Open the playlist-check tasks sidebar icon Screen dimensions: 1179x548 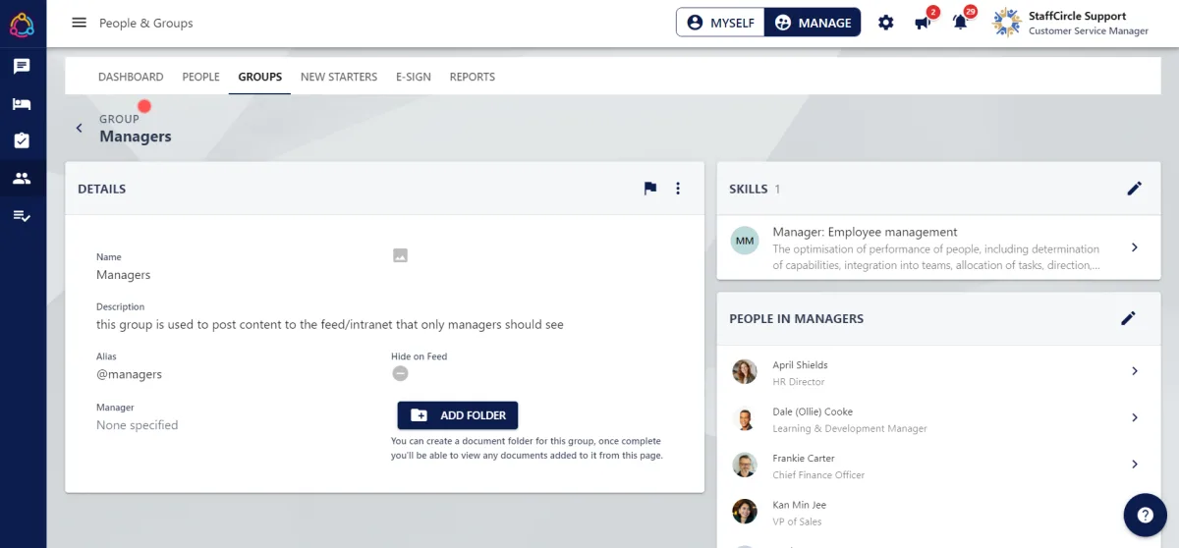[x=22, y=216]
